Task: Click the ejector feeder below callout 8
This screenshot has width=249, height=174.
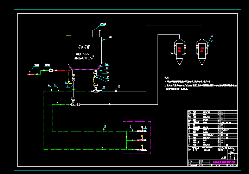Action: point(96,89)
